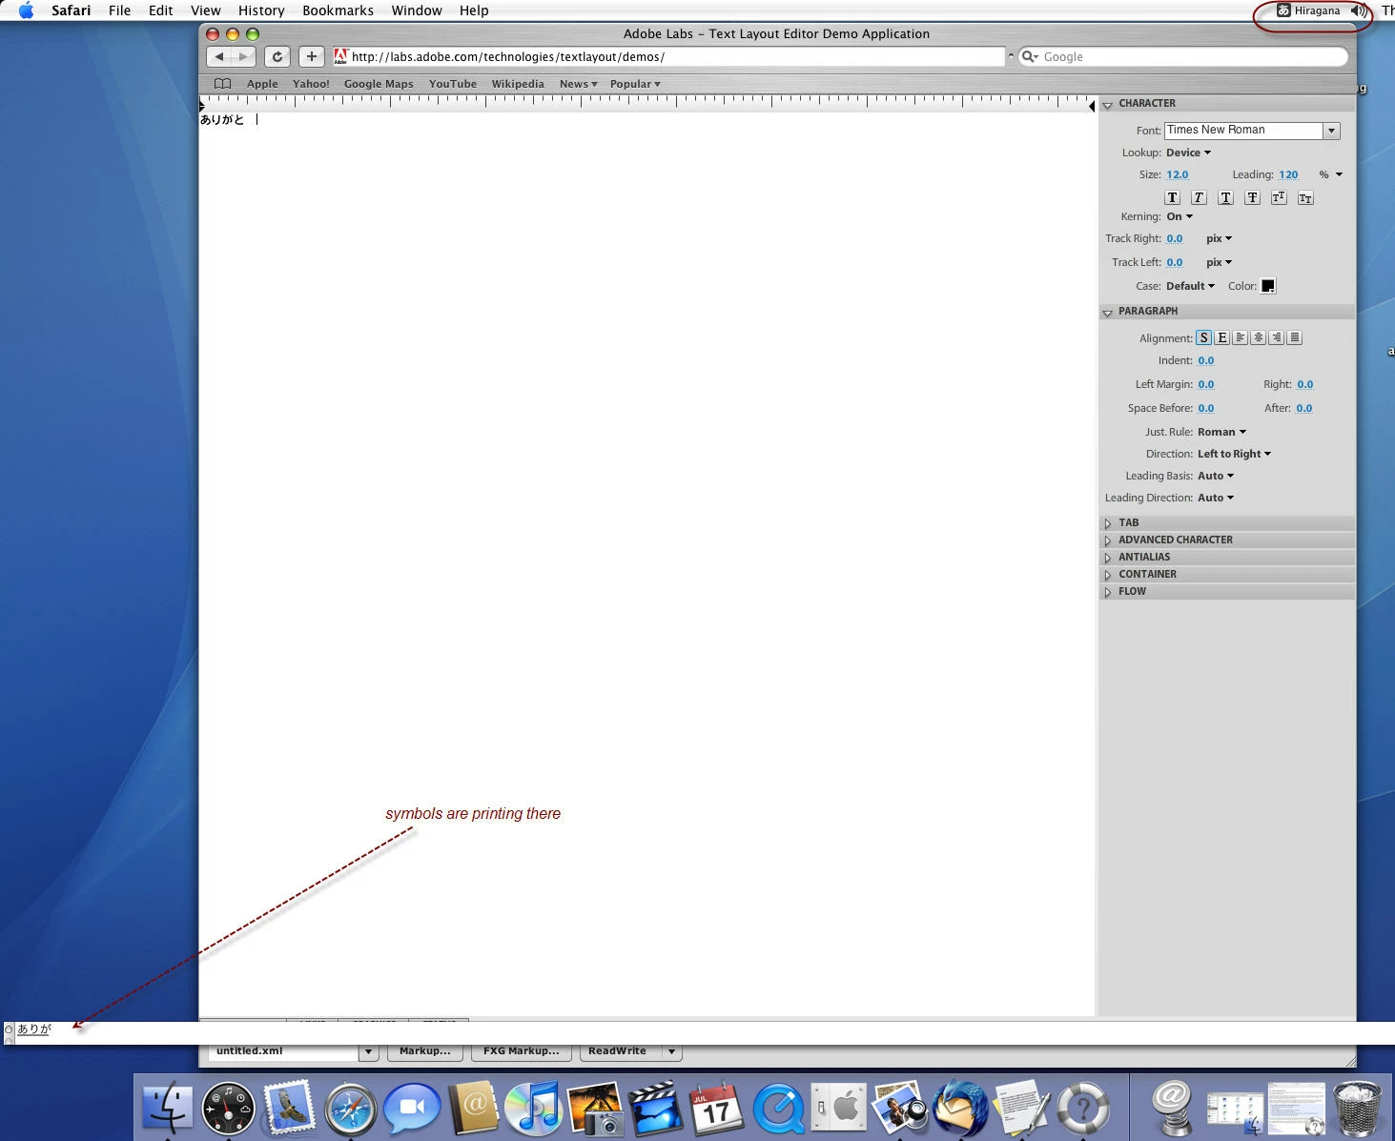Open the Help menu
1395x1141 pixels.
pos(474,10)
